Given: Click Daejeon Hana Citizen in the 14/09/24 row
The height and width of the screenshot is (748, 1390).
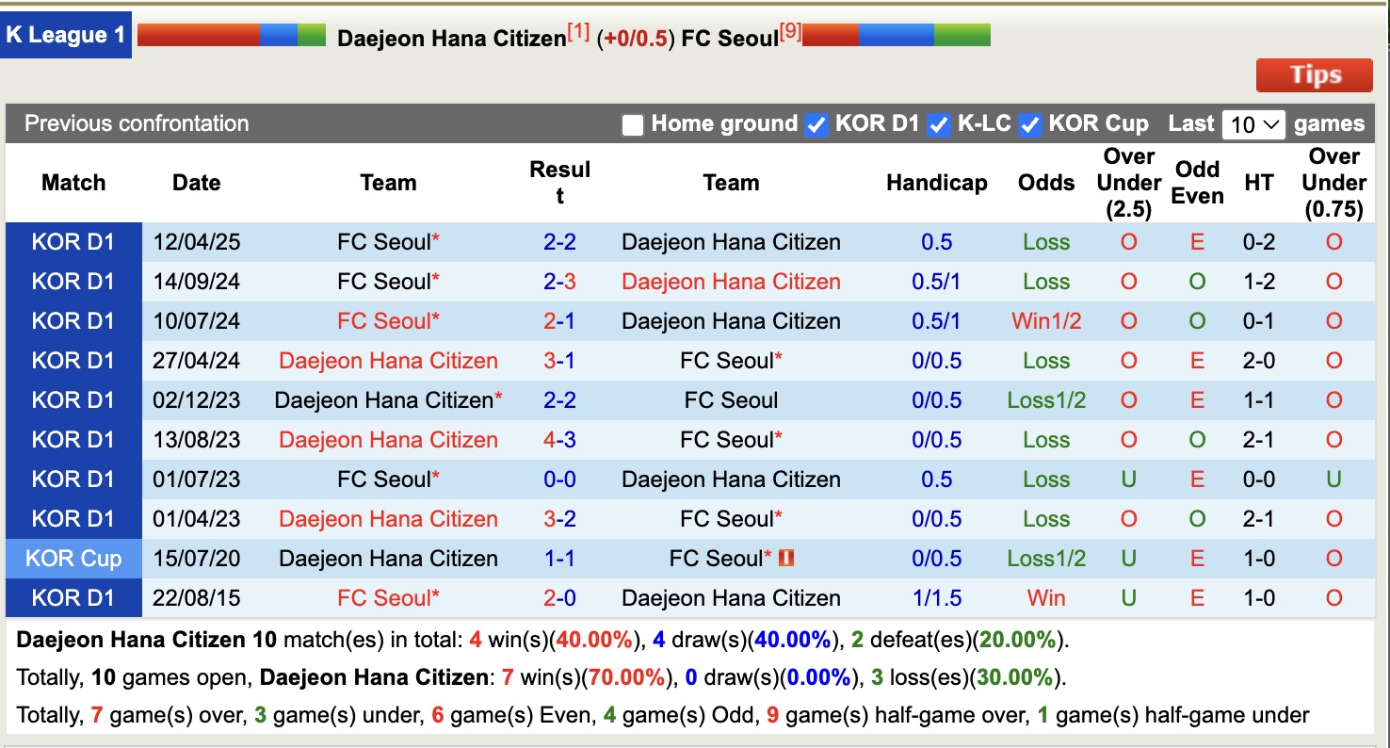Looking at the screenshot, I should [731, 281].
